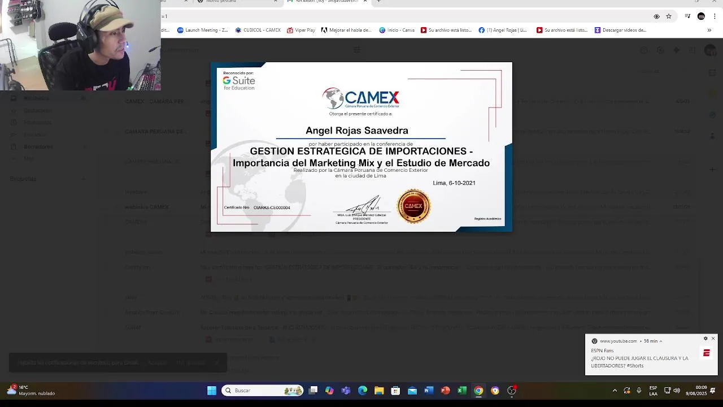Viewport: 723px width, 407px height.
Task: Open the OBS icon with the red badge
Action: tap(512, 390)
